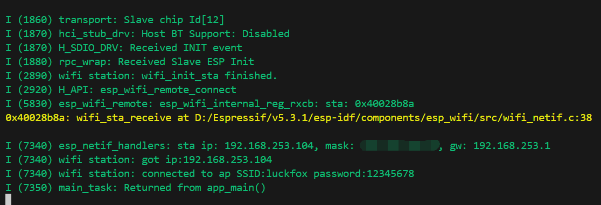Viewport: 601px width, 205px height.
Task: Click the (5830) timestamp of esp_wifi_remote
Action: pos(35,104)
